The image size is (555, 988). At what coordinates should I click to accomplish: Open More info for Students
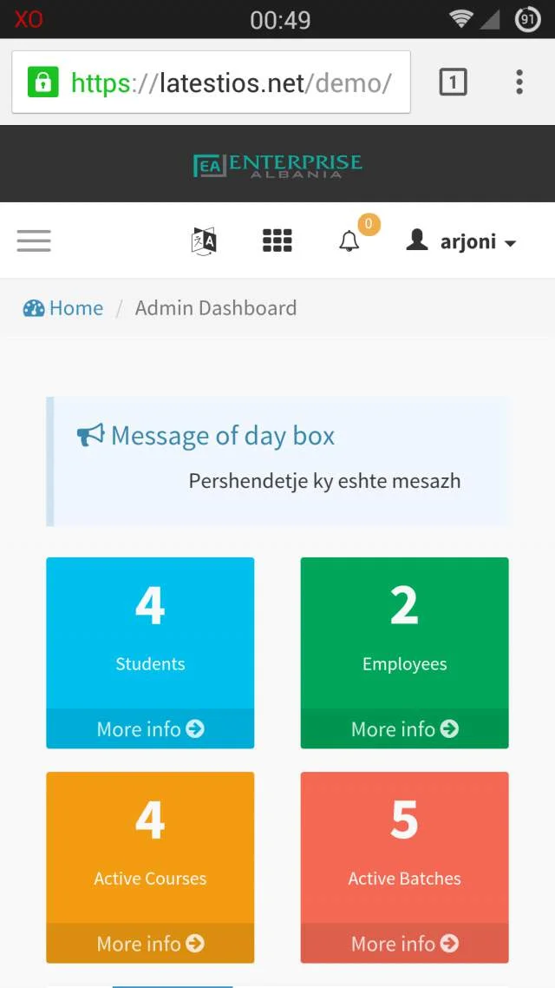click(150, 729)
